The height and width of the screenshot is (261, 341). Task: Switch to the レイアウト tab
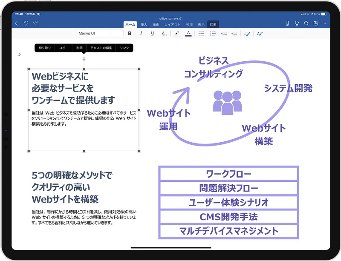coord(173,25)
